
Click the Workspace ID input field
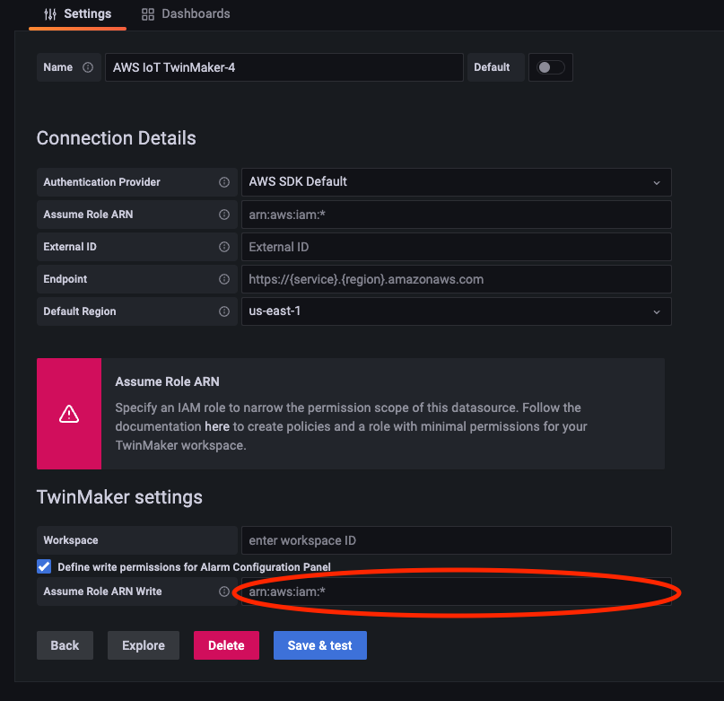(456, 540)
